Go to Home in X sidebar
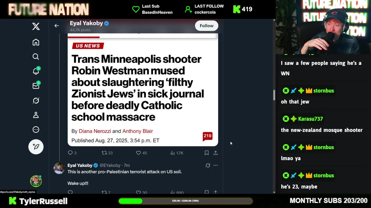The height and width of the screenshot is (208, 371). (36, 42)
